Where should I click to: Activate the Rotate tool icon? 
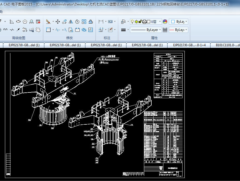pos(77,22)
